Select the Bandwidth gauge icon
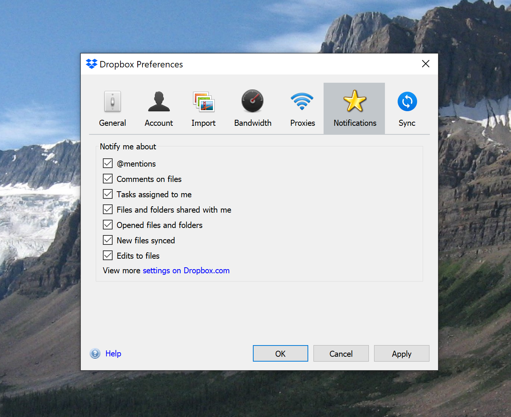 (x=253, y=101)
